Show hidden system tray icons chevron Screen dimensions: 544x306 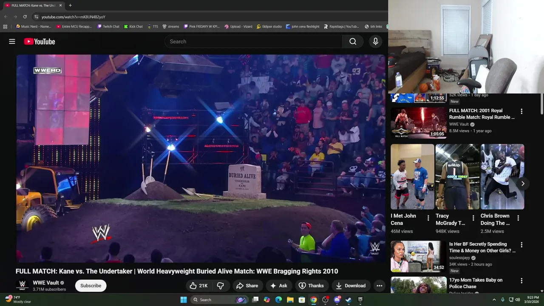[494, 300]
